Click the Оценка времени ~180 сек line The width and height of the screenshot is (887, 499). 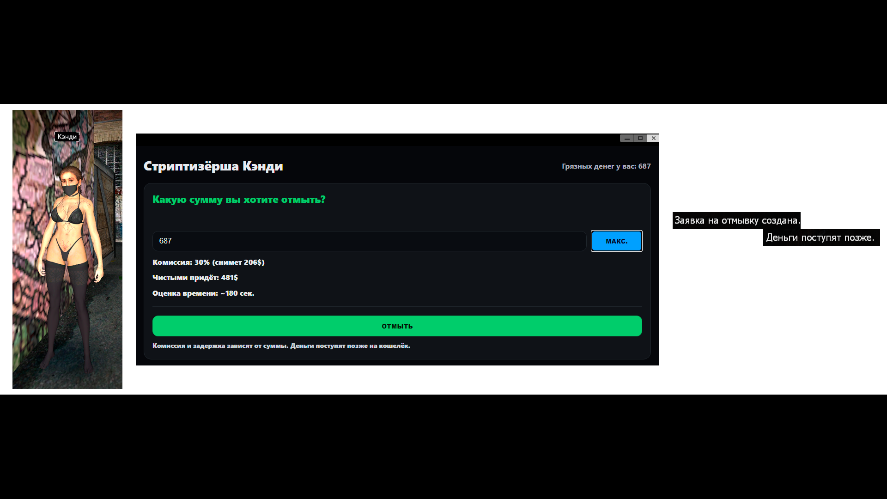click(203, 293)
